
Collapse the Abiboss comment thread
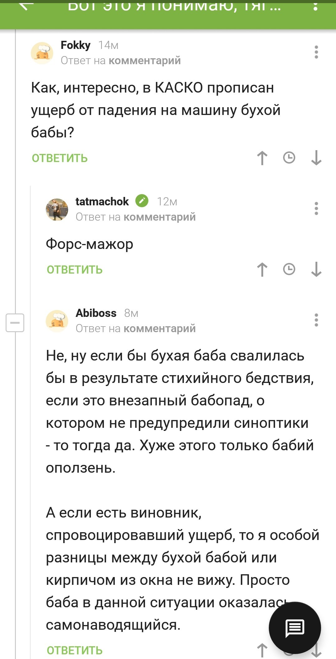(15, 322)
